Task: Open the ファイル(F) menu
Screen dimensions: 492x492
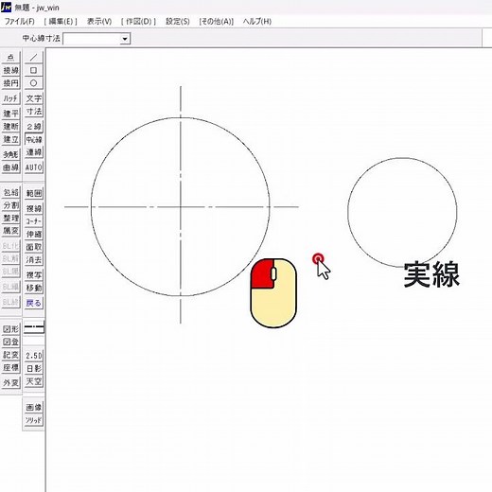Action: (20, 22)
